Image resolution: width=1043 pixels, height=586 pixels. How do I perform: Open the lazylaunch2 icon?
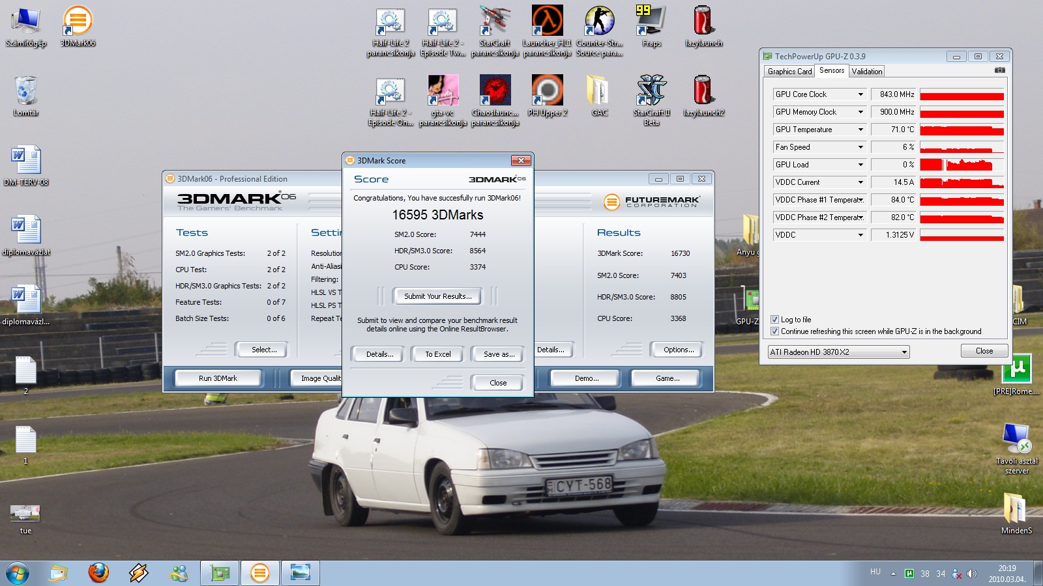click(x=703, y=96)
